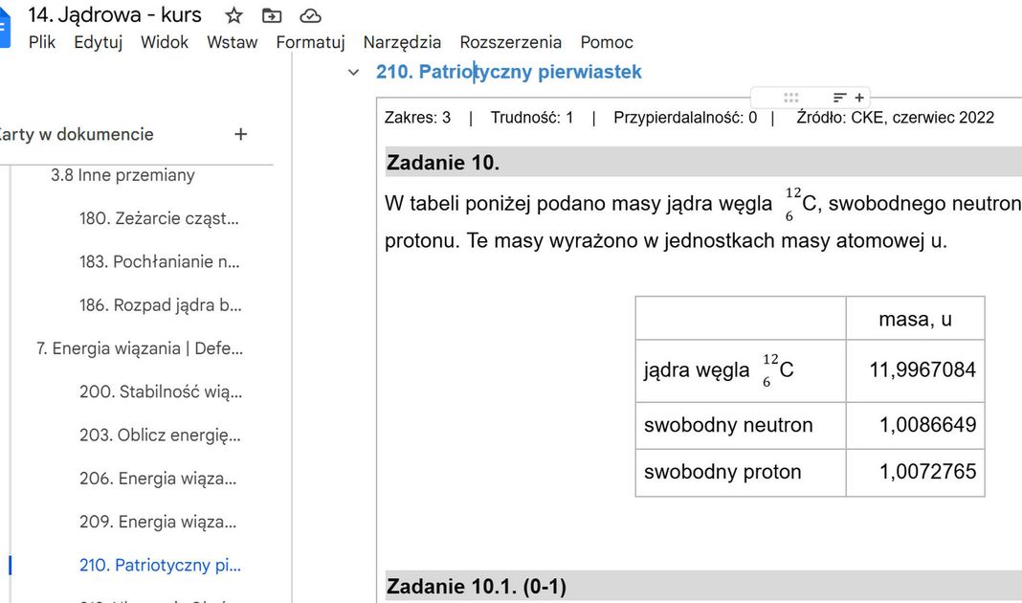Open the Rozszerzenia menu
1022x603 pixels.
(x=510, y=42)
